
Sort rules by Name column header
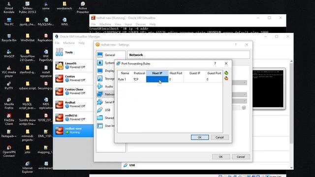125,73
